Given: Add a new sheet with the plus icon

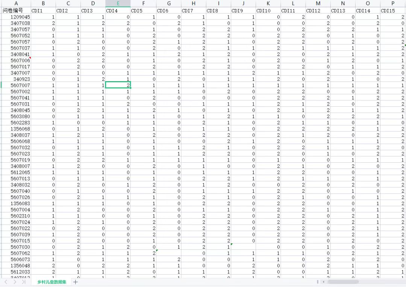Looking at the screenshot, I should (x=75, y=282).
